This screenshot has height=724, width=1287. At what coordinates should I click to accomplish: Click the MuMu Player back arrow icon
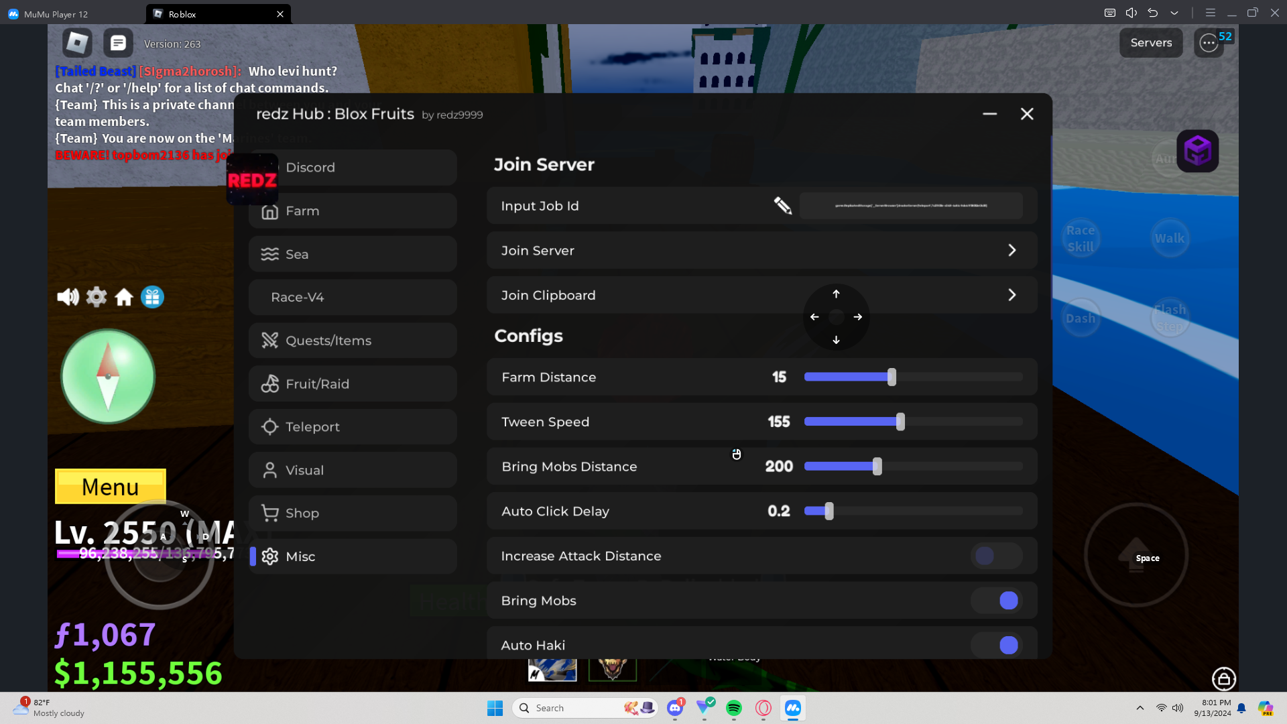click(x=1153, y=13)
